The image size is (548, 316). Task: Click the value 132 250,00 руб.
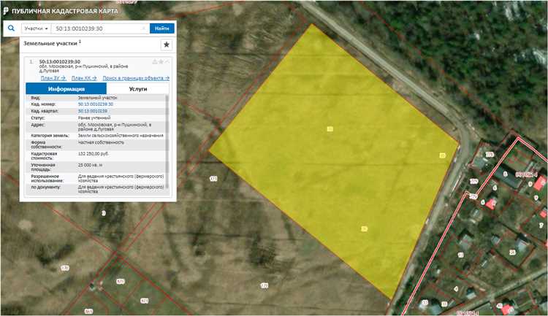(94, 154)
